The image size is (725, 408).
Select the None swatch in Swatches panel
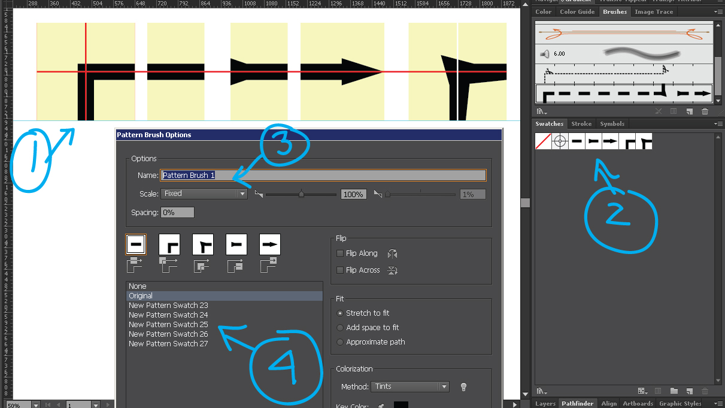(543, 141)
